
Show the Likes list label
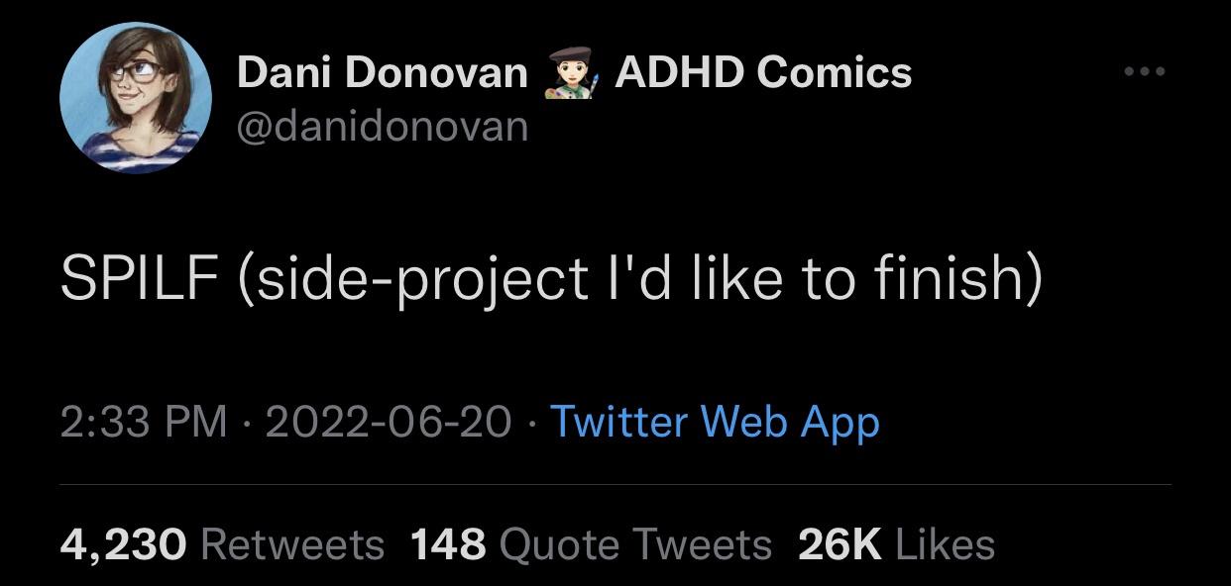click(945, 544)
